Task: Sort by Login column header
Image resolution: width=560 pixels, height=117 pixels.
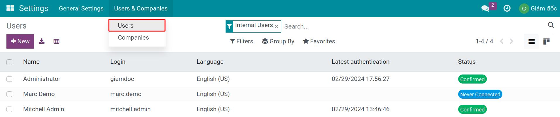Action: (x=118, y=62)
